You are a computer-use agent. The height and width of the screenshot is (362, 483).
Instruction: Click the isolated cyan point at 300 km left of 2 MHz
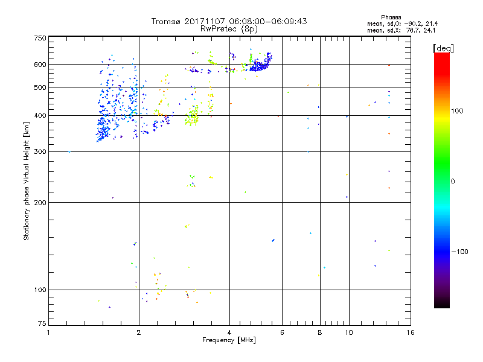(69, 152)
